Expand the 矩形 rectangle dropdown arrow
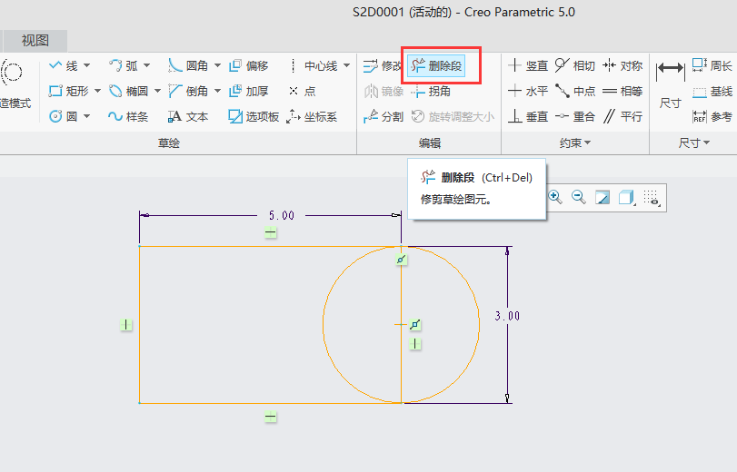Viewport: 737px width, 472px height. tap(97, 91)
